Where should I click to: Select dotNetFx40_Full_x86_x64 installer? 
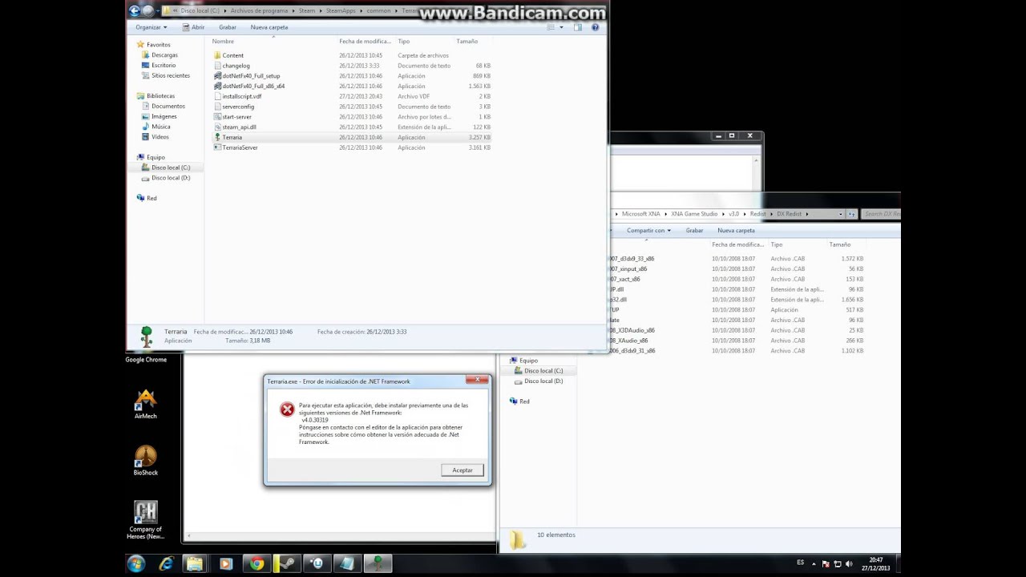pos(253,86)
